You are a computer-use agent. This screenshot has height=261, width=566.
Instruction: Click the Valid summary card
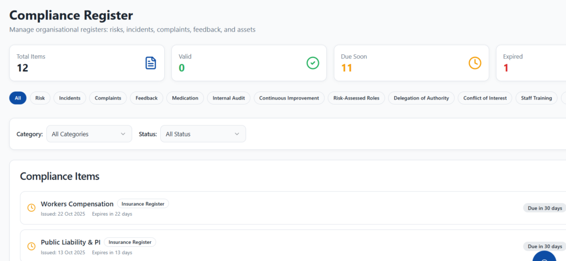point(249,63)
